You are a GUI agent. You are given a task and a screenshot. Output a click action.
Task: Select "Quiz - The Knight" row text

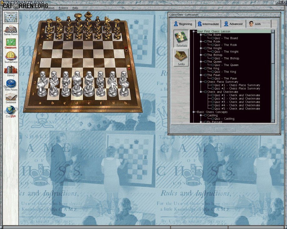226,52
